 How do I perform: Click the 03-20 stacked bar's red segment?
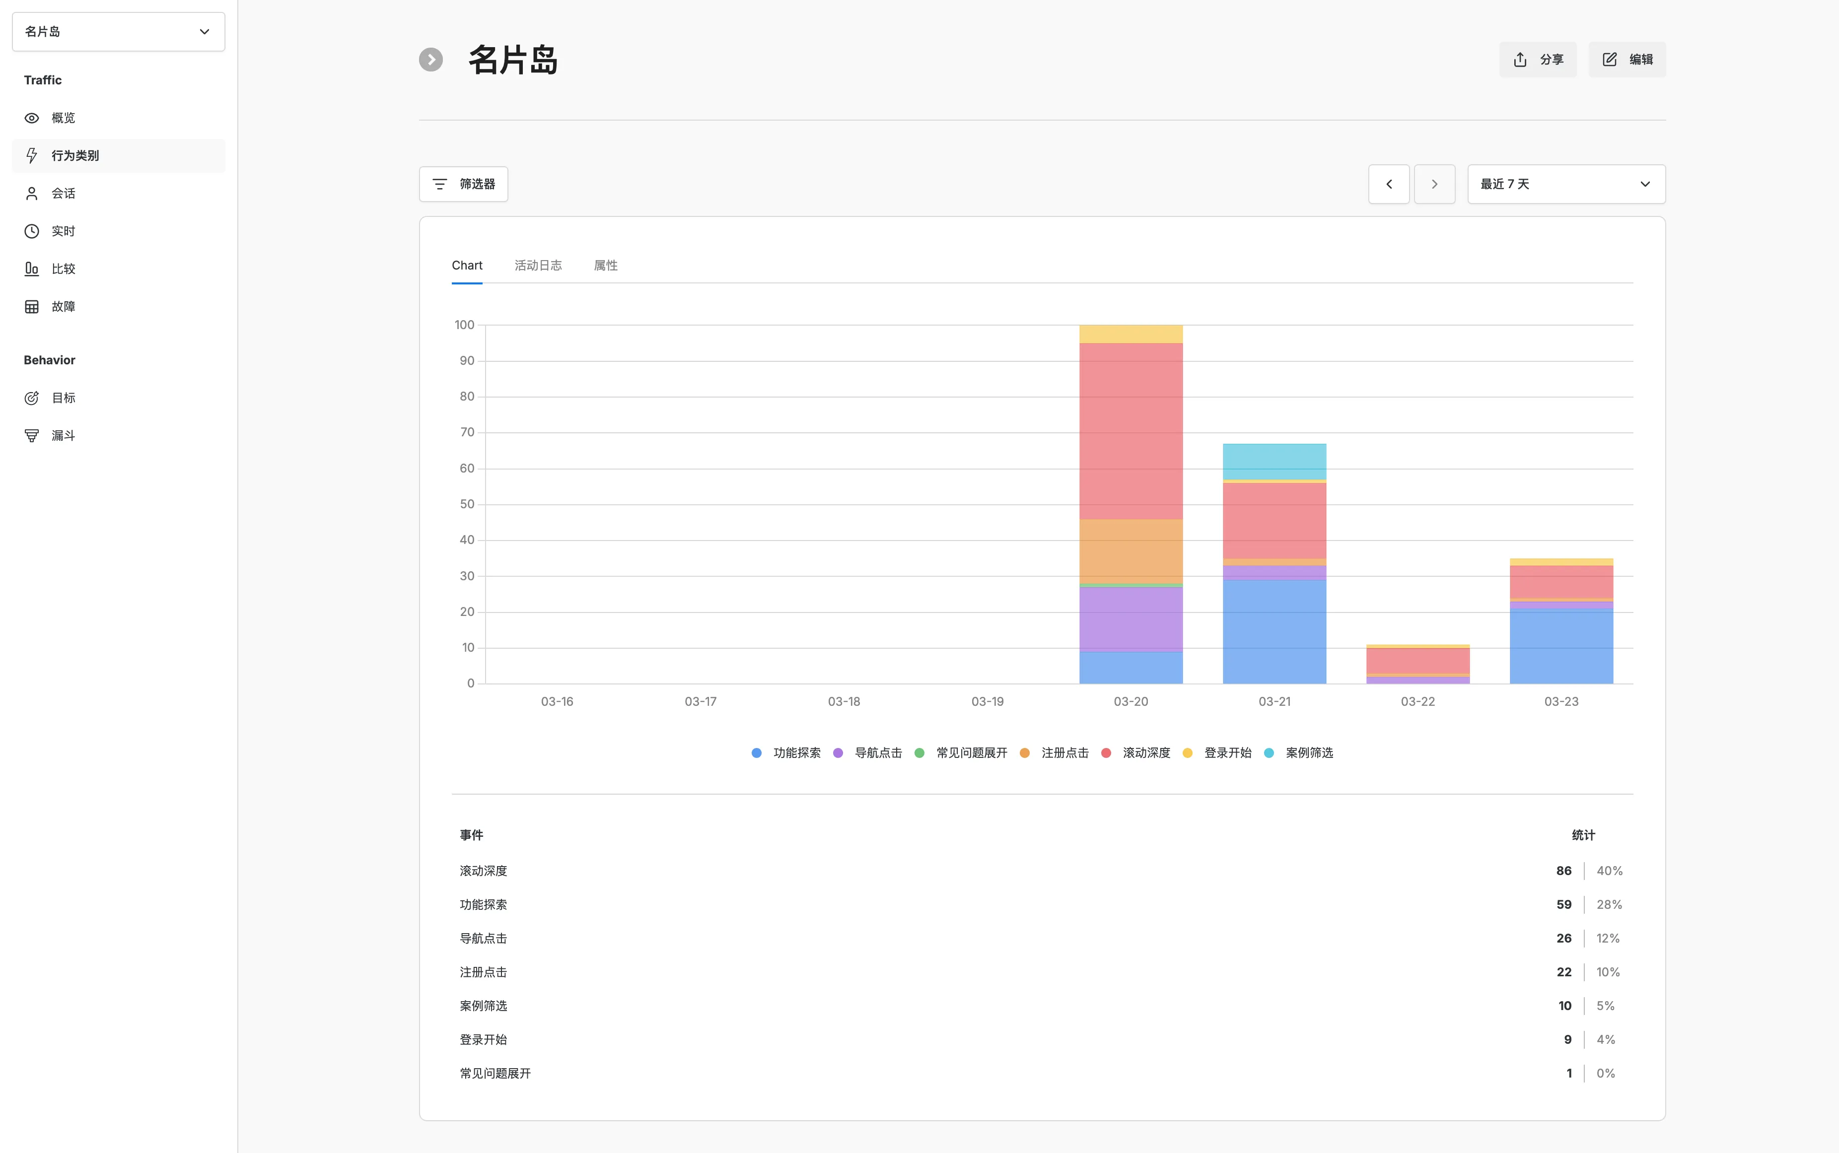coord(1131,431)
